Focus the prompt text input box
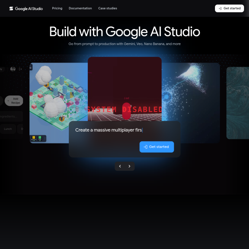Viewport: 249px width, 249px height. tap(124, 130)
